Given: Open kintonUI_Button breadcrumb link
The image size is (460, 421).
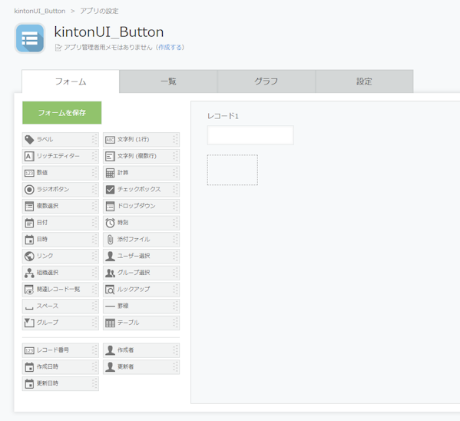Looking at the screenshot, I should tap(40, 12).
